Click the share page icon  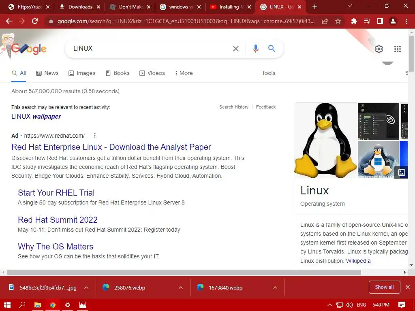[325, 21]
